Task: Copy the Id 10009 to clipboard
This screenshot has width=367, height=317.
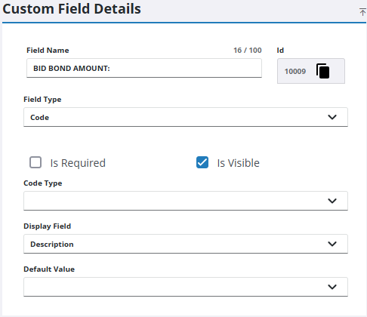Action: coord(322,71)
